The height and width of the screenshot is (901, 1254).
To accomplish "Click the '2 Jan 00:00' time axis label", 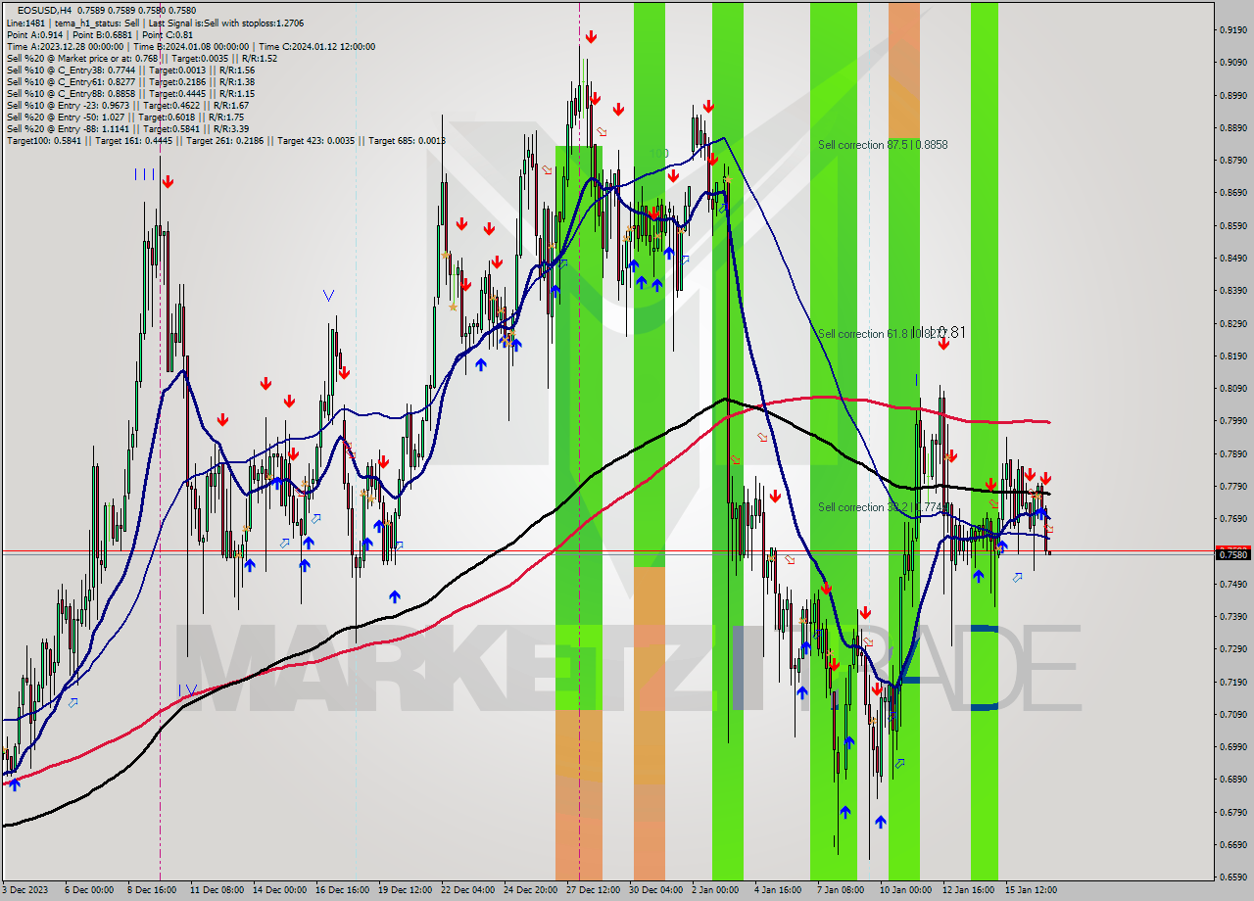I will [715, 890].
